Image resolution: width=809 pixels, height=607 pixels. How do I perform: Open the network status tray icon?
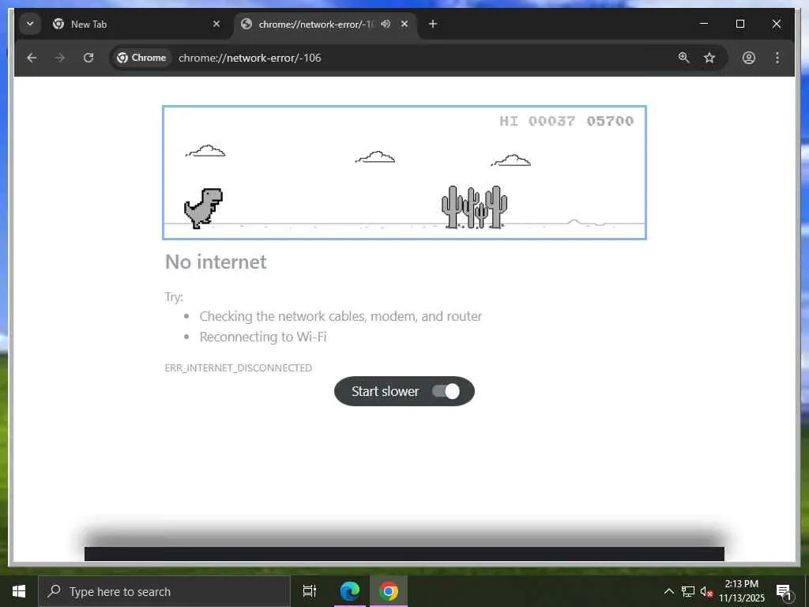coord(688,591)
